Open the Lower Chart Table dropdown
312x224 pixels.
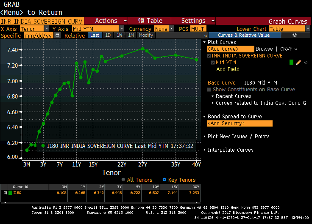[307, 29]
